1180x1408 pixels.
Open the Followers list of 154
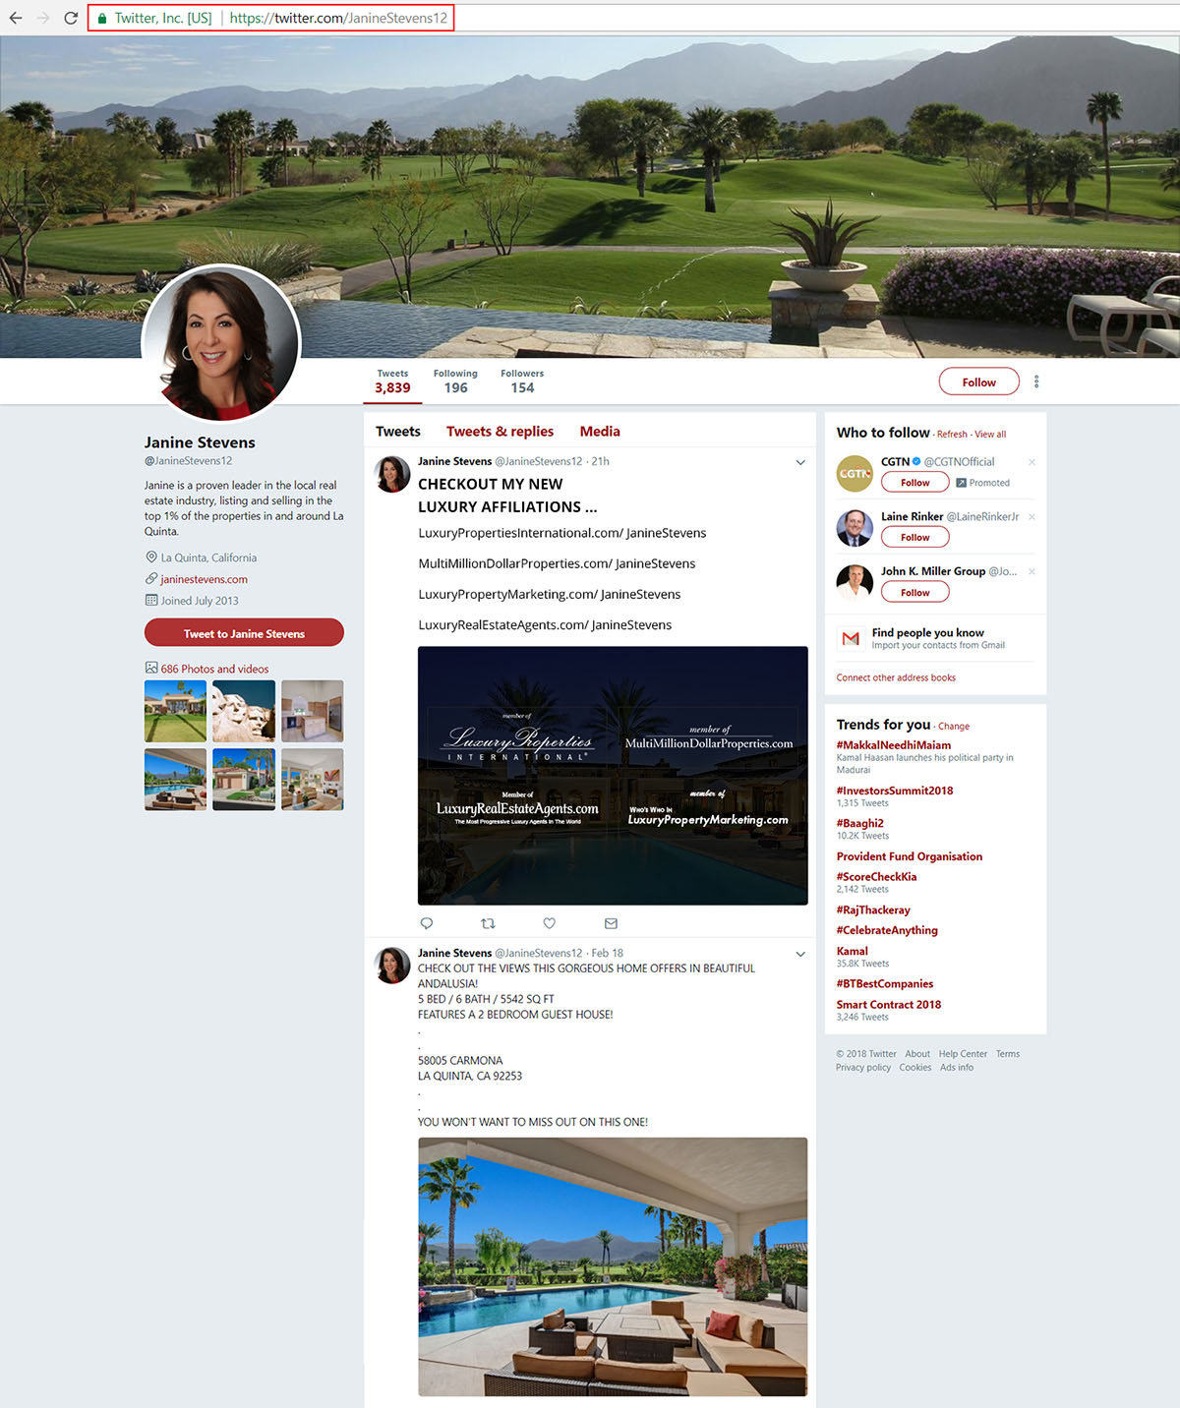click(522, 381)
